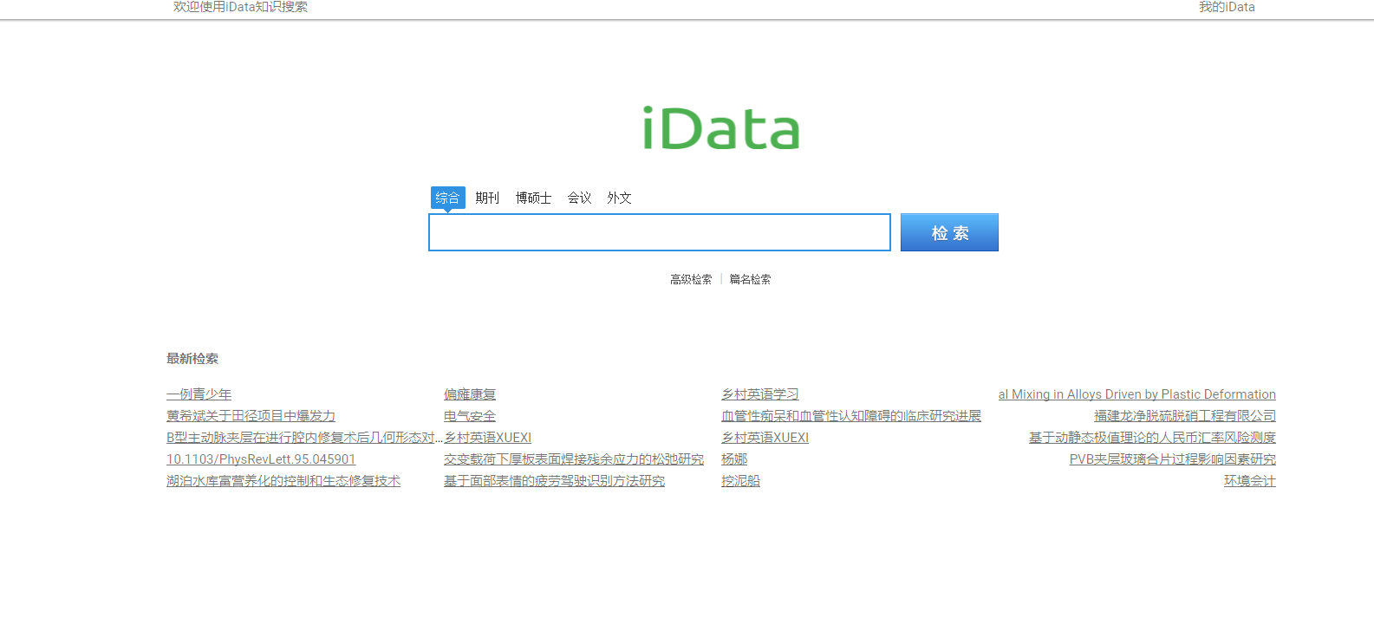Viewport: 1374px width, 631px height.
Task: Select the 综合 search tab
Action: click(447, 198)
